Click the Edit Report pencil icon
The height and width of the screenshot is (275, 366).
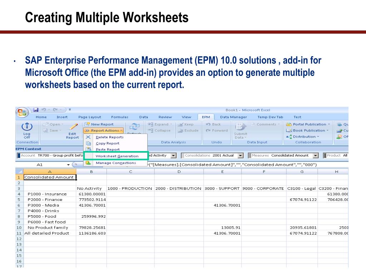74,126
